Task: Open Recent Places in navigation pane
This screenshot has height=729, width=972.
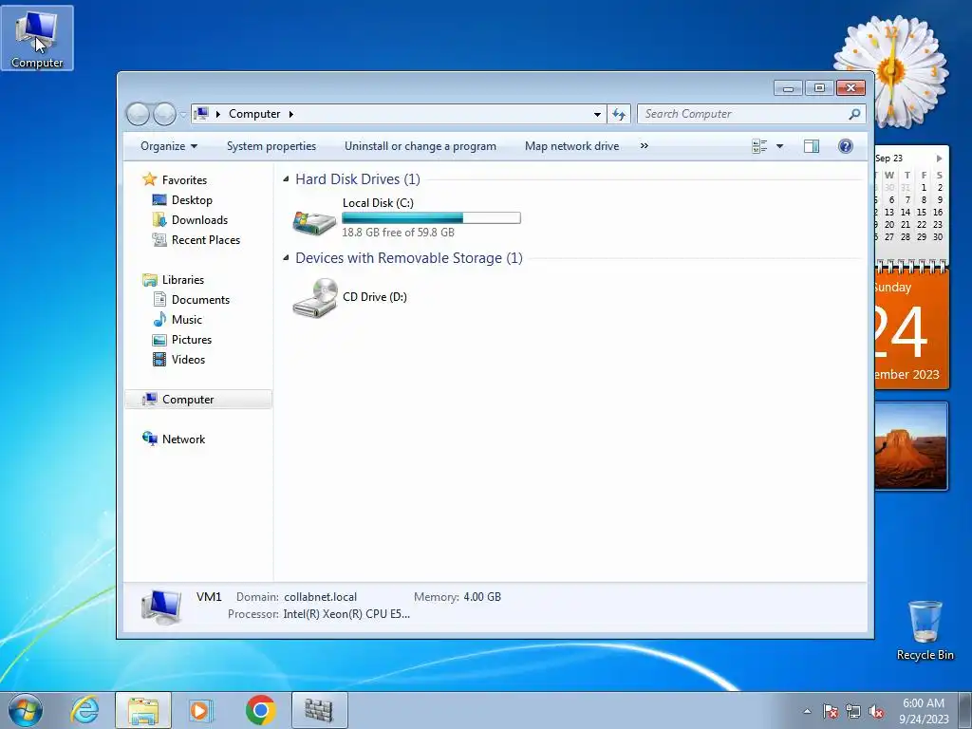Action: click(x=205, y=240)
